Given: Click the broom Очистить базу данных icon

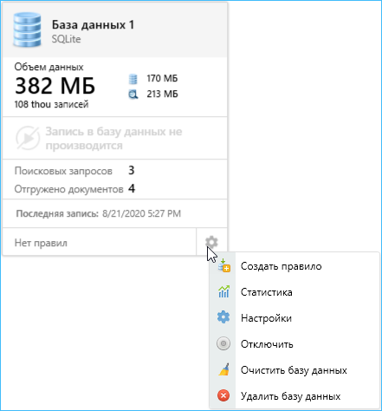Looking at the screenshot, I should [223, 369].
